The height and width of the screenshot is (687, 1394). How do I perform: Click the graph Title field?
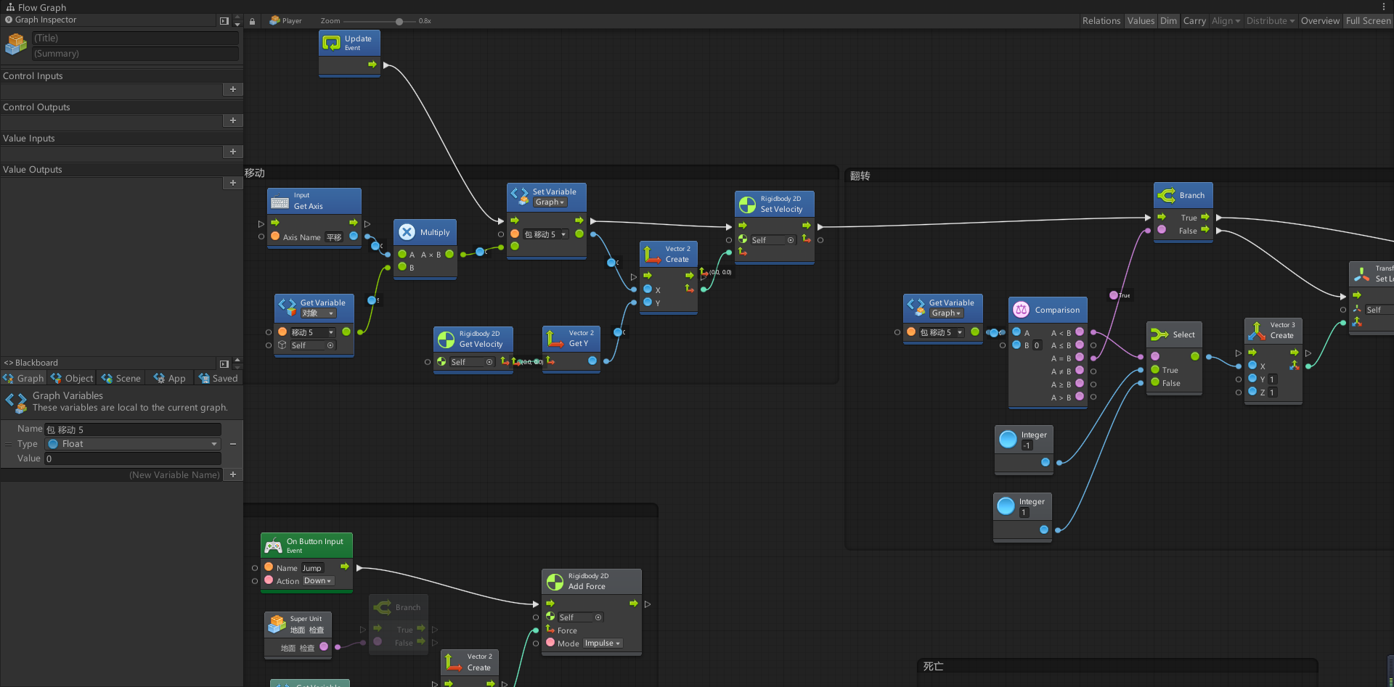point(136,38)
